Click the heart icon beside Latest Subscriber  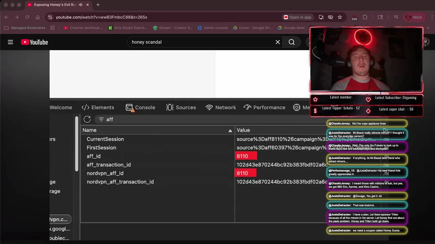[368, 100]
